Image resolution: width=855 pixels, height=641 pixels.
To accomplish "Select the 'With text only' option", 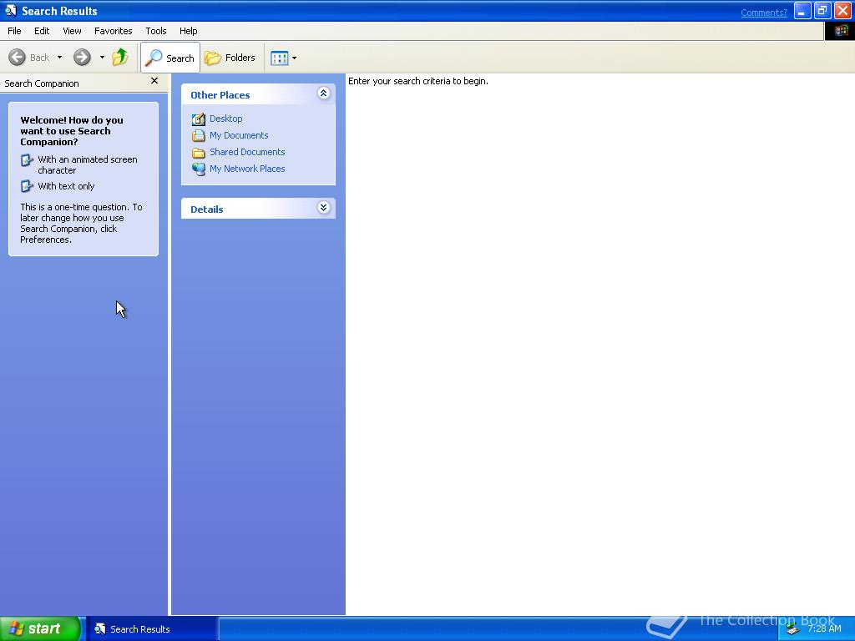I will [66, 186].
